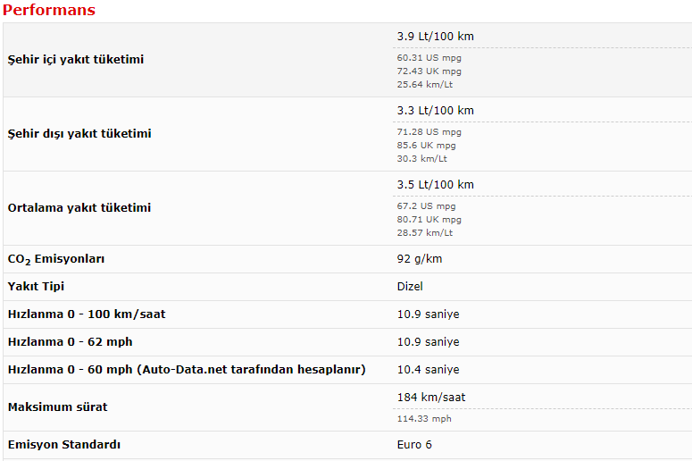
Task: Click the Hızlanma 0 - 62 mph label
Action: pyautogui.click(x=70, y=342)
